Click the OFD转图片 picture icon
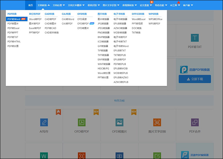The image size is (223, 159). pyautogui.click(x=119, y=122)
